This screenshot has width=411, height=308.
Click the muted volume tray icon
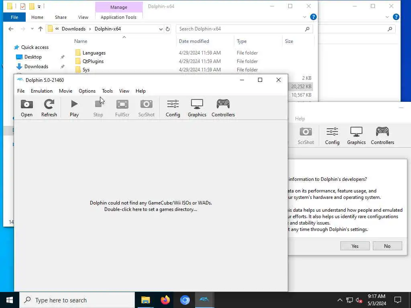coord(359,300)
